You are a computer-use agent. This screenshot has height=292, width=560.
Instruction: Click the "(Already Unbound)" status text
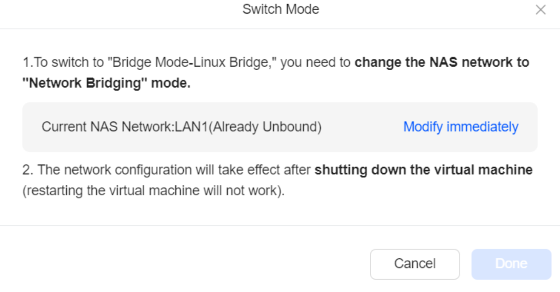click(x=266, y=127)
